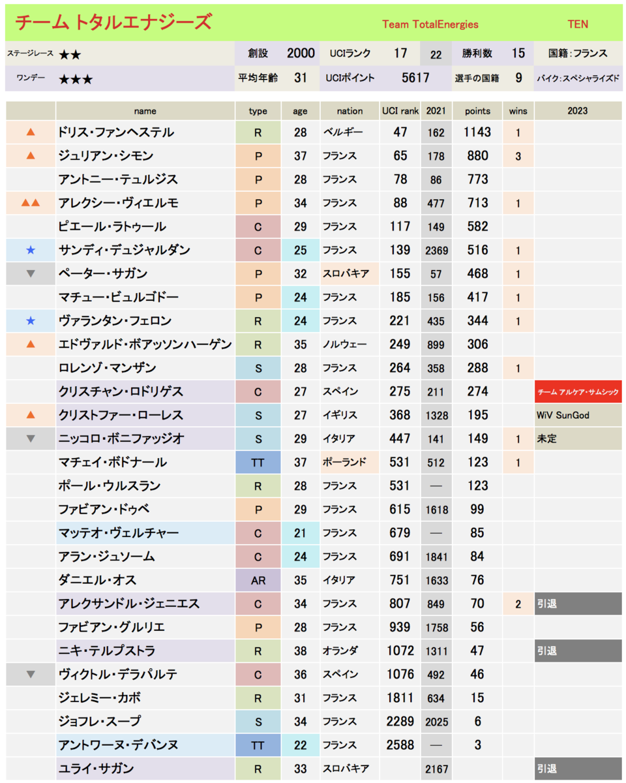Click the チーム トタルエナジーズ title
This screenshot has width=626, height=783.
tap(113, 23)
